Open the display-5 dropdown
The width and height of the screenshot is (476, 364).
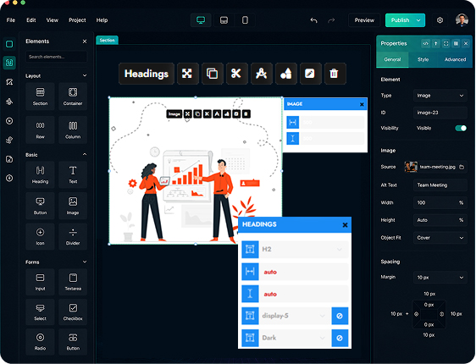click(295, 316)
